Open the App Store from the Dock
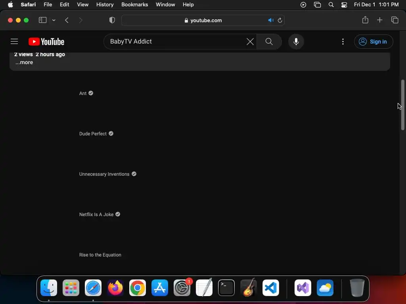 click(160, 288)
